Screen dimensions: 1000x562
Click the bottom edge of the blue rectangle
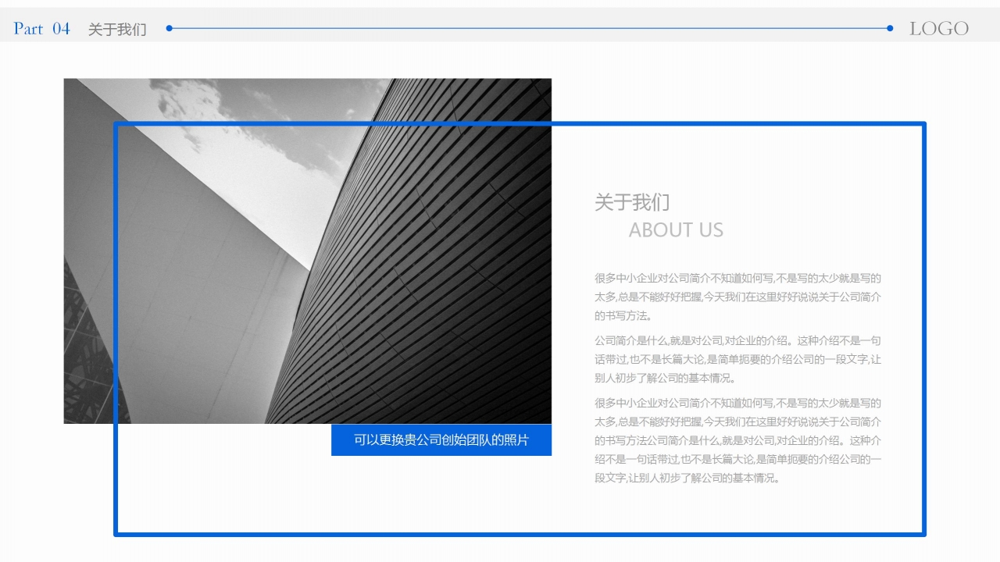(x=520, y=535)
